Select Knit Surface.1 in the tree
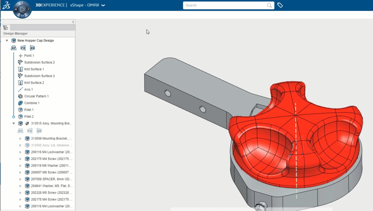This screenshot has width=373, height=211. (34, 69)
